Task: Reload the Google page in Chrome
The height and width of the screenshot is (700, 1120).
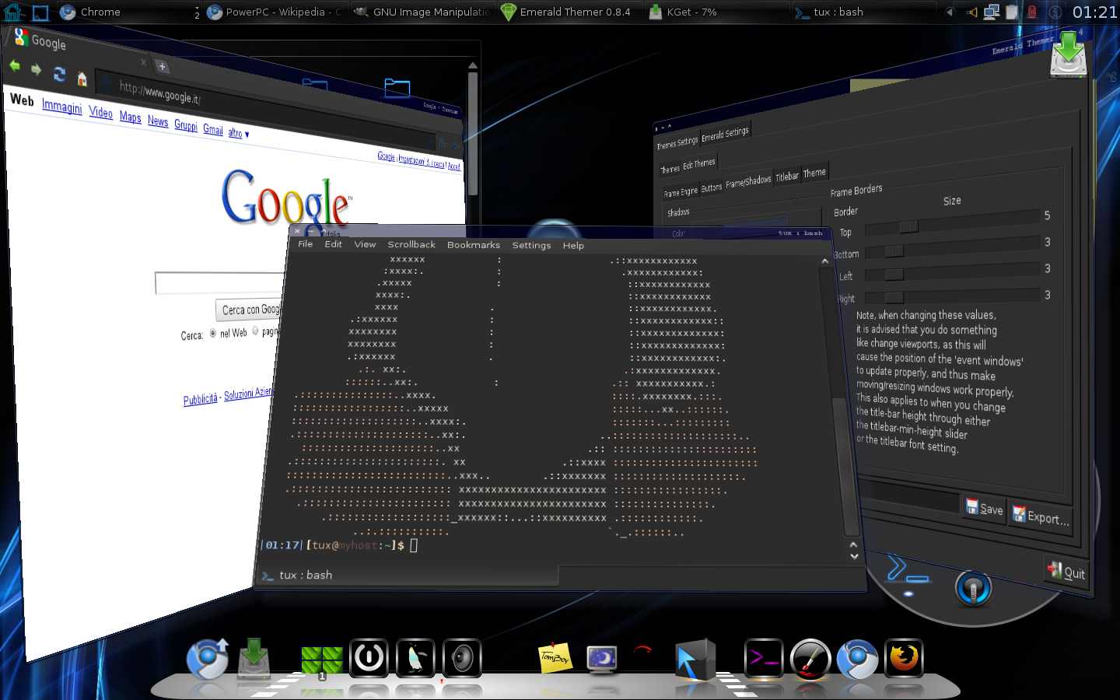Action: point(59,74)
